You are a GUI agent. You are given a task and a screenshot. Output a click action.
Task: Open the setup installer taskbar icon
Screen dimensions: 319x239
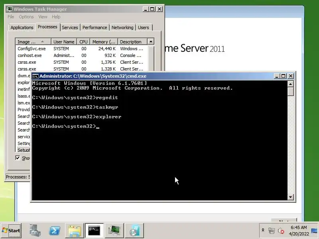[x=134, y=231]
